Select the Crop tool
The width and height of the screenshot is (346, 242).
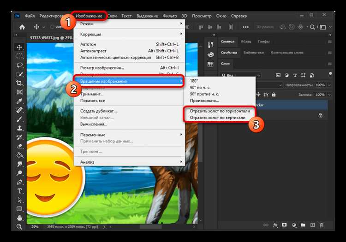19,83
